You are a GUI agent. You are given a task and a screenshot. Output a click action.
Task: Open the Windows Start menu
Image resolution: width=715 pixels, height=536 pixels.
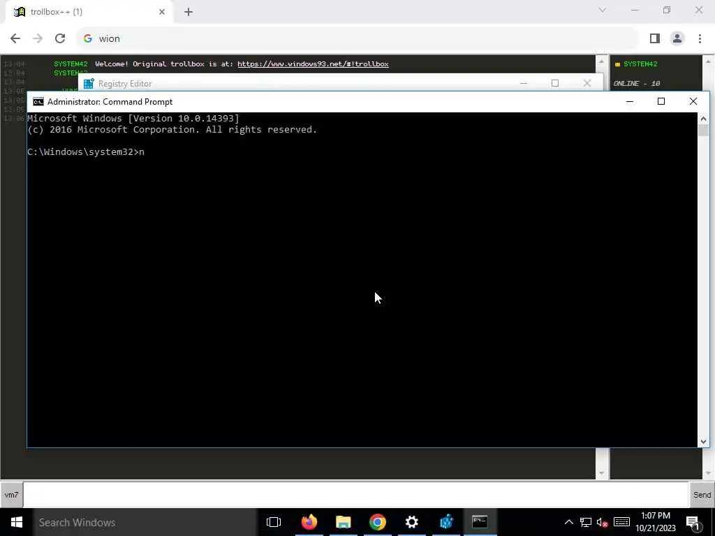(17, 522)
